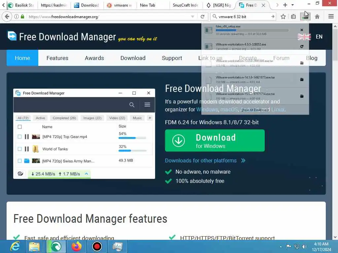Show hidden system tray icons
This screenshot has height=253, width=338.
coord(281,247)
